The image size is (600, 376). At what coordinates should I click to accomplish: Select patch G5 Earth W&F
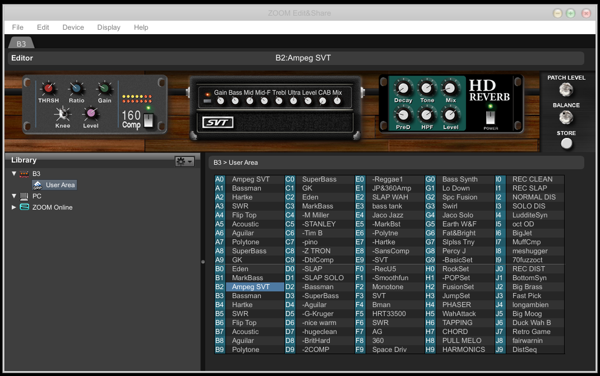(460, 224)
